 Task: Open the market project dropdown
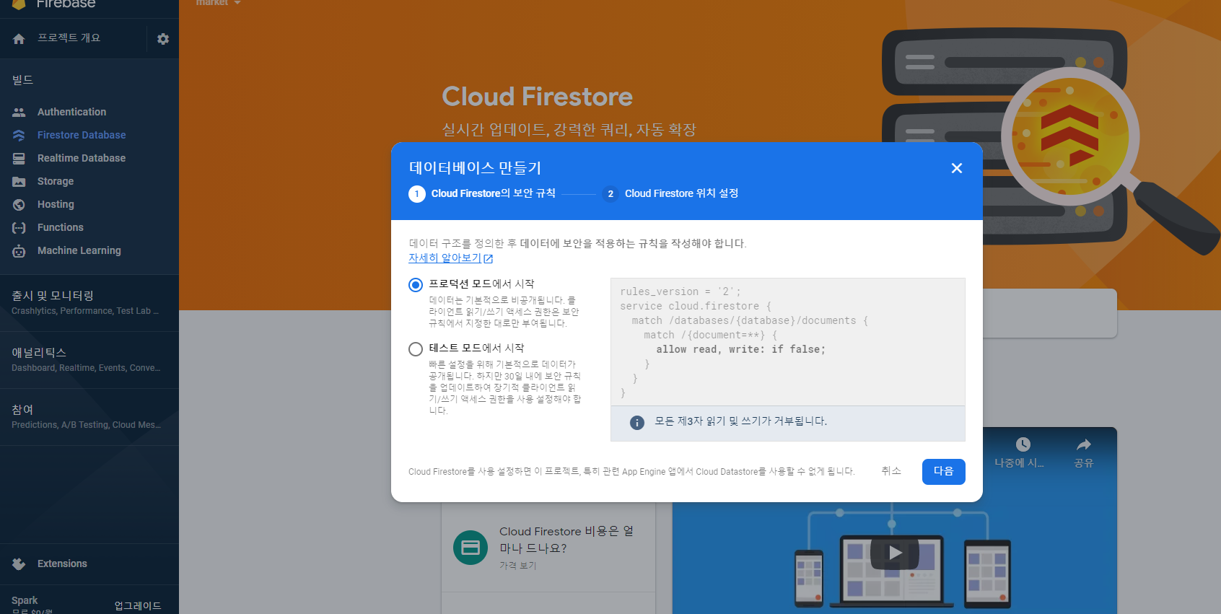pos(219,3)
